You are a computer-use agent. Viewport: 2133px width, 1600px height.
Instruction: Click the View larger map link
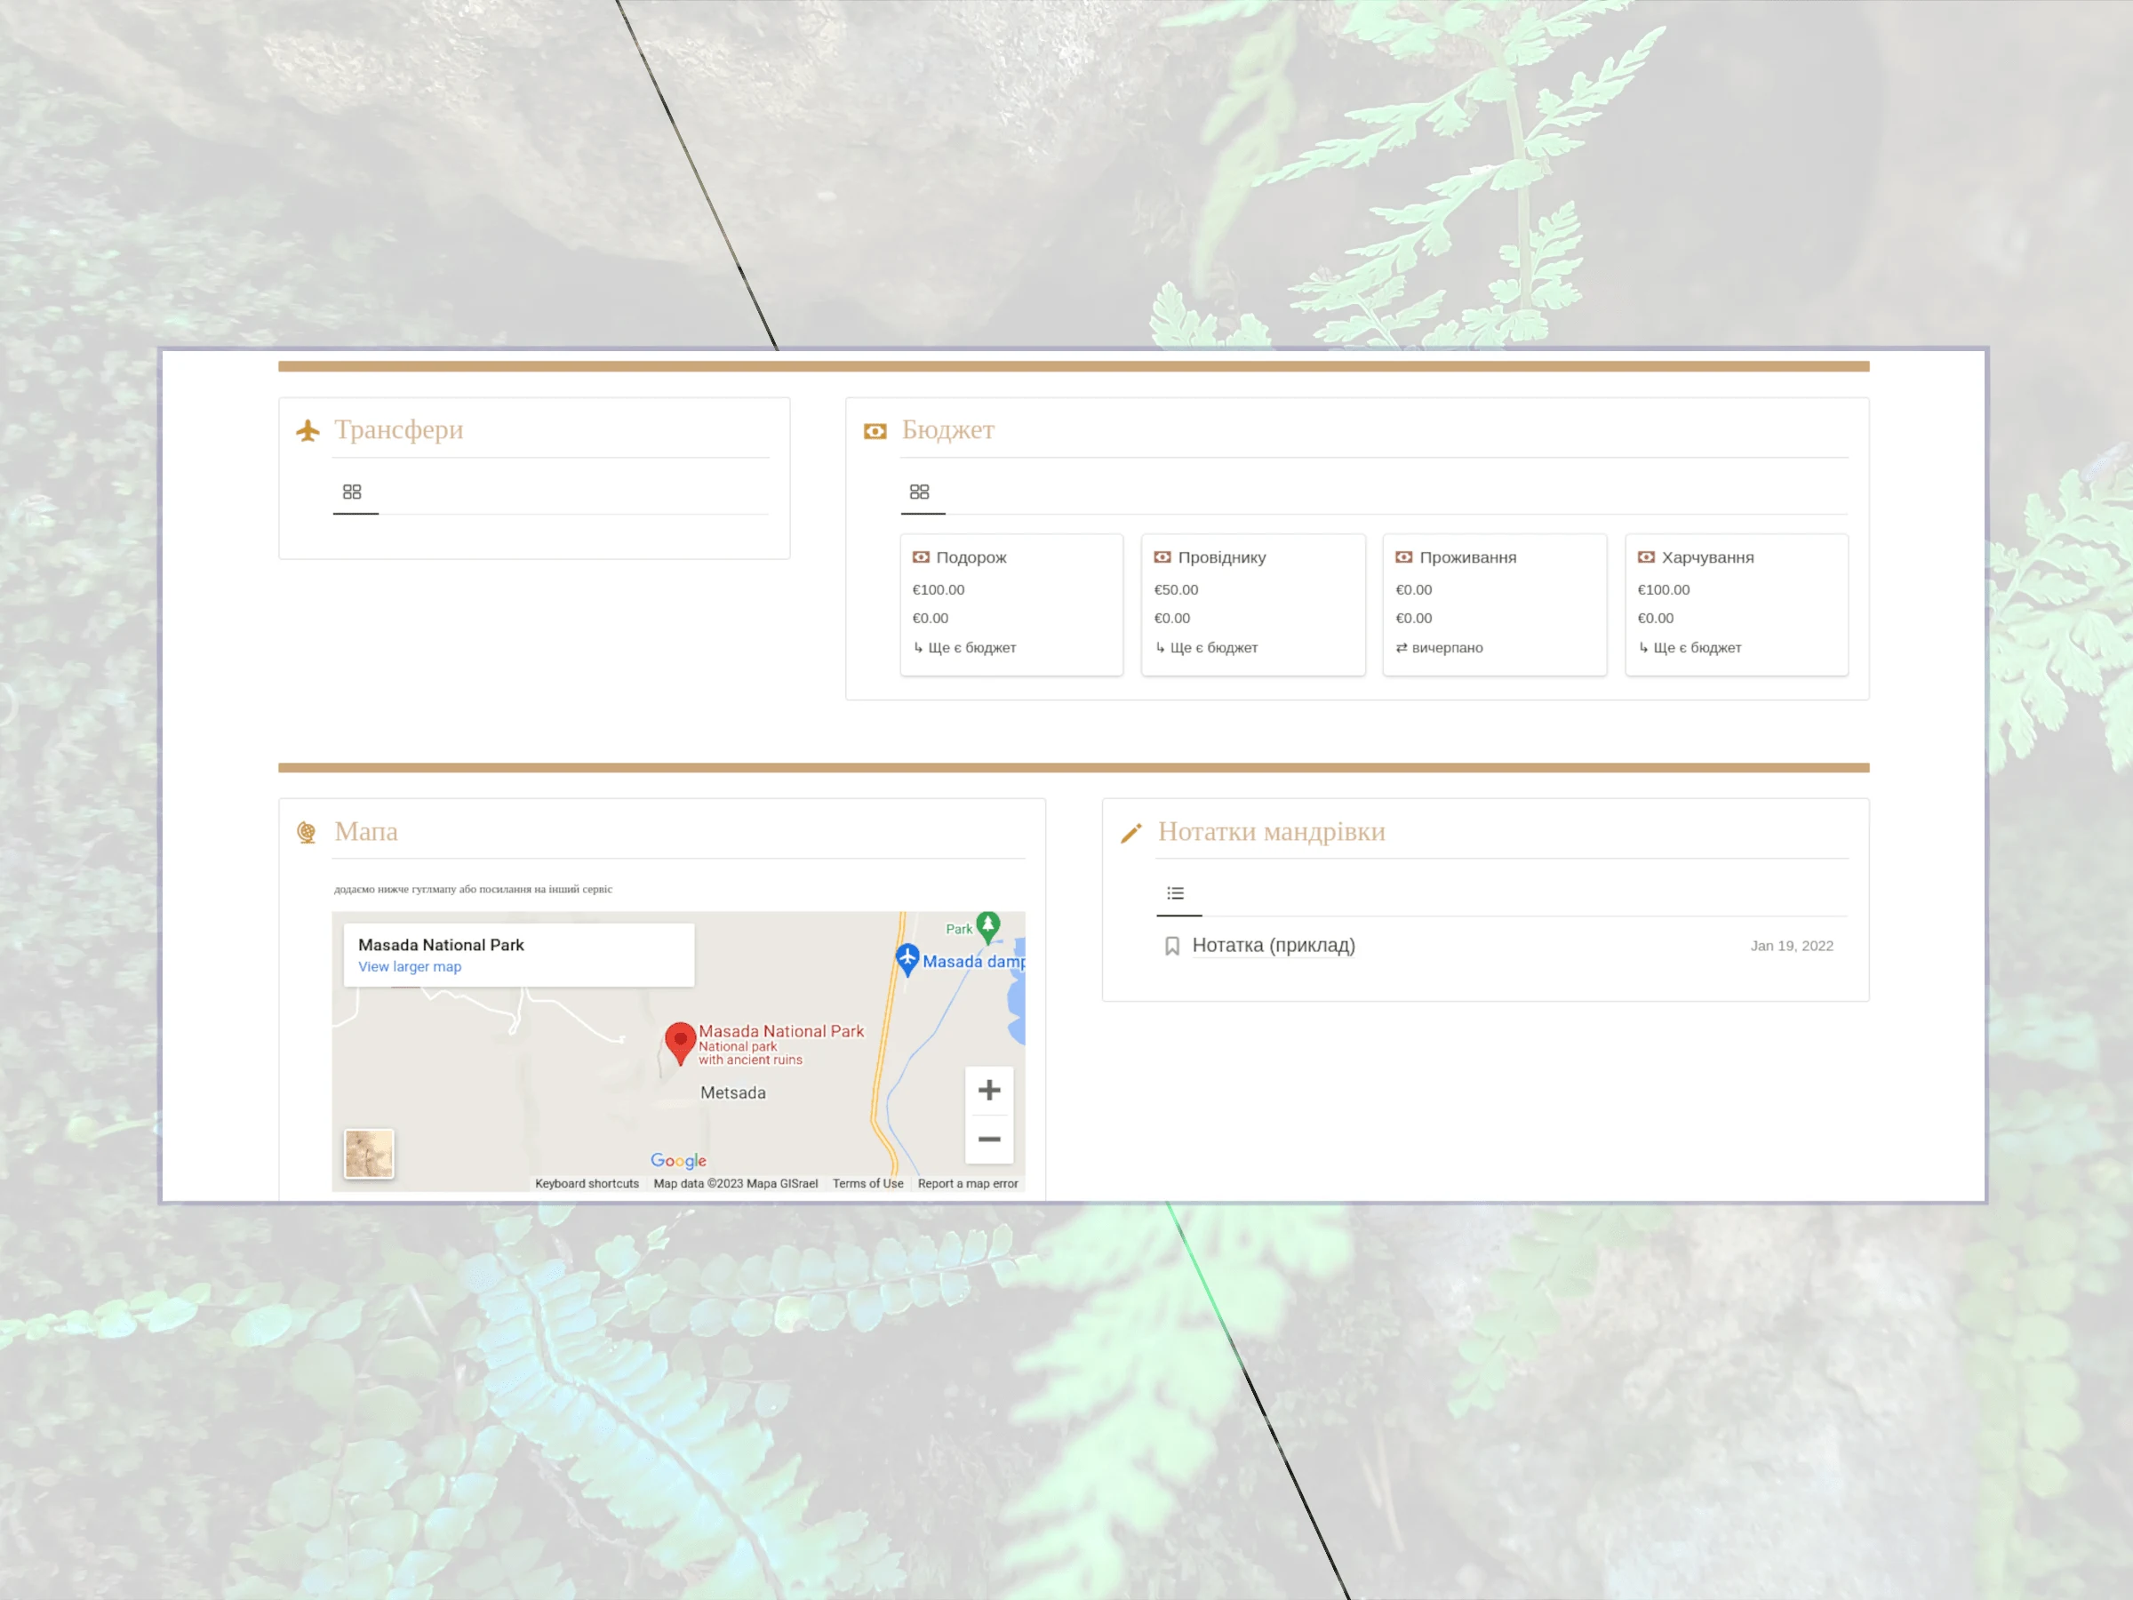(x=410, y=966)
